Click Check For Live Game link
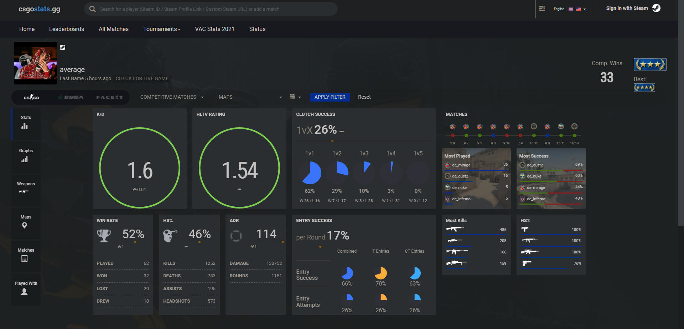Viewport: 684px width, 329px height. (142, 78)
